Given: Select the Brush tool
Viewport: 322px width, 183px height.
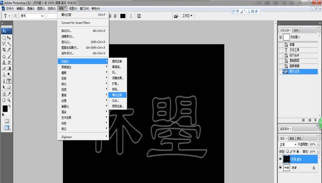Looking at the screenshot, I should [9, 57].
